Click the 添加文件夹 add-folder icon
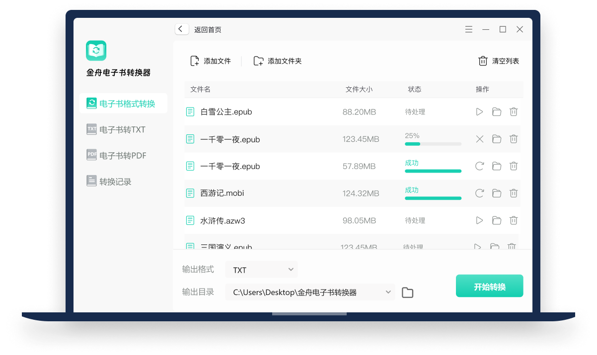Image resolution: width=597 pixels, height=355 pixels. (x=258, y=60)
